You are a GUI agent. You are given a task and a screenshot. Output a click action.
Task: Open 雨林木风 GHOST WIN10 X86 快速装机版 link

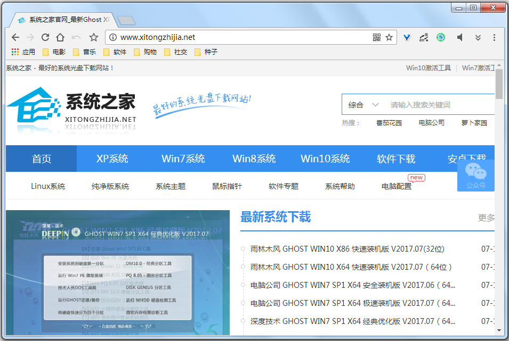347,249
